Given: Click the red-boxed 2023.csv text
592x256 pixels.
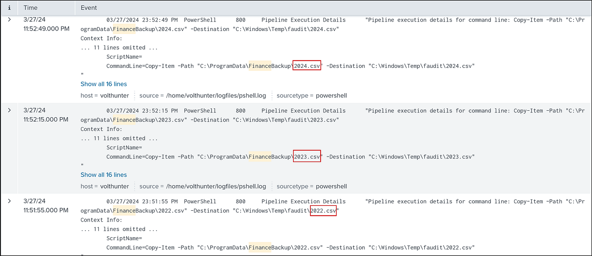Looking at the screenshot, I should [x=307, y=157].
